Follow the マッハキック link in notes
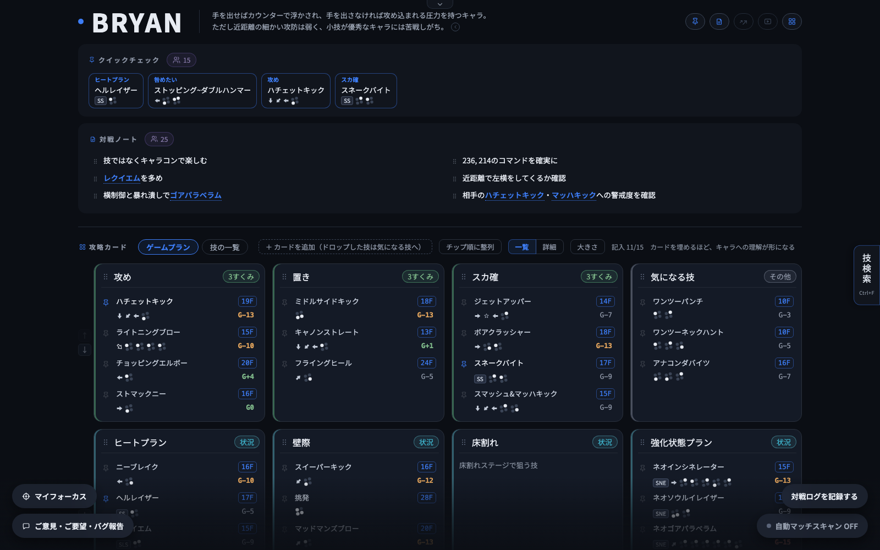This screenshot has width=880, height=550. (x=574, y=195)
